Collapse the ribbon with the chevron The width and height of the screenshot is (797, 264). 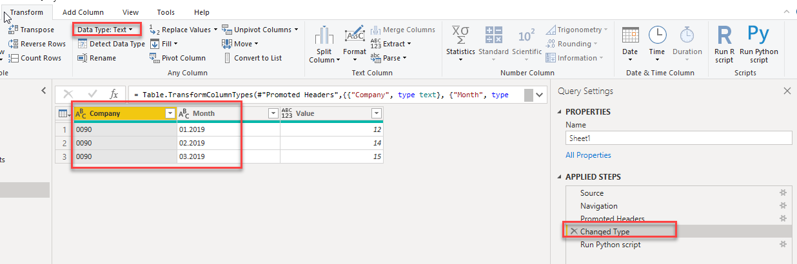787,12
